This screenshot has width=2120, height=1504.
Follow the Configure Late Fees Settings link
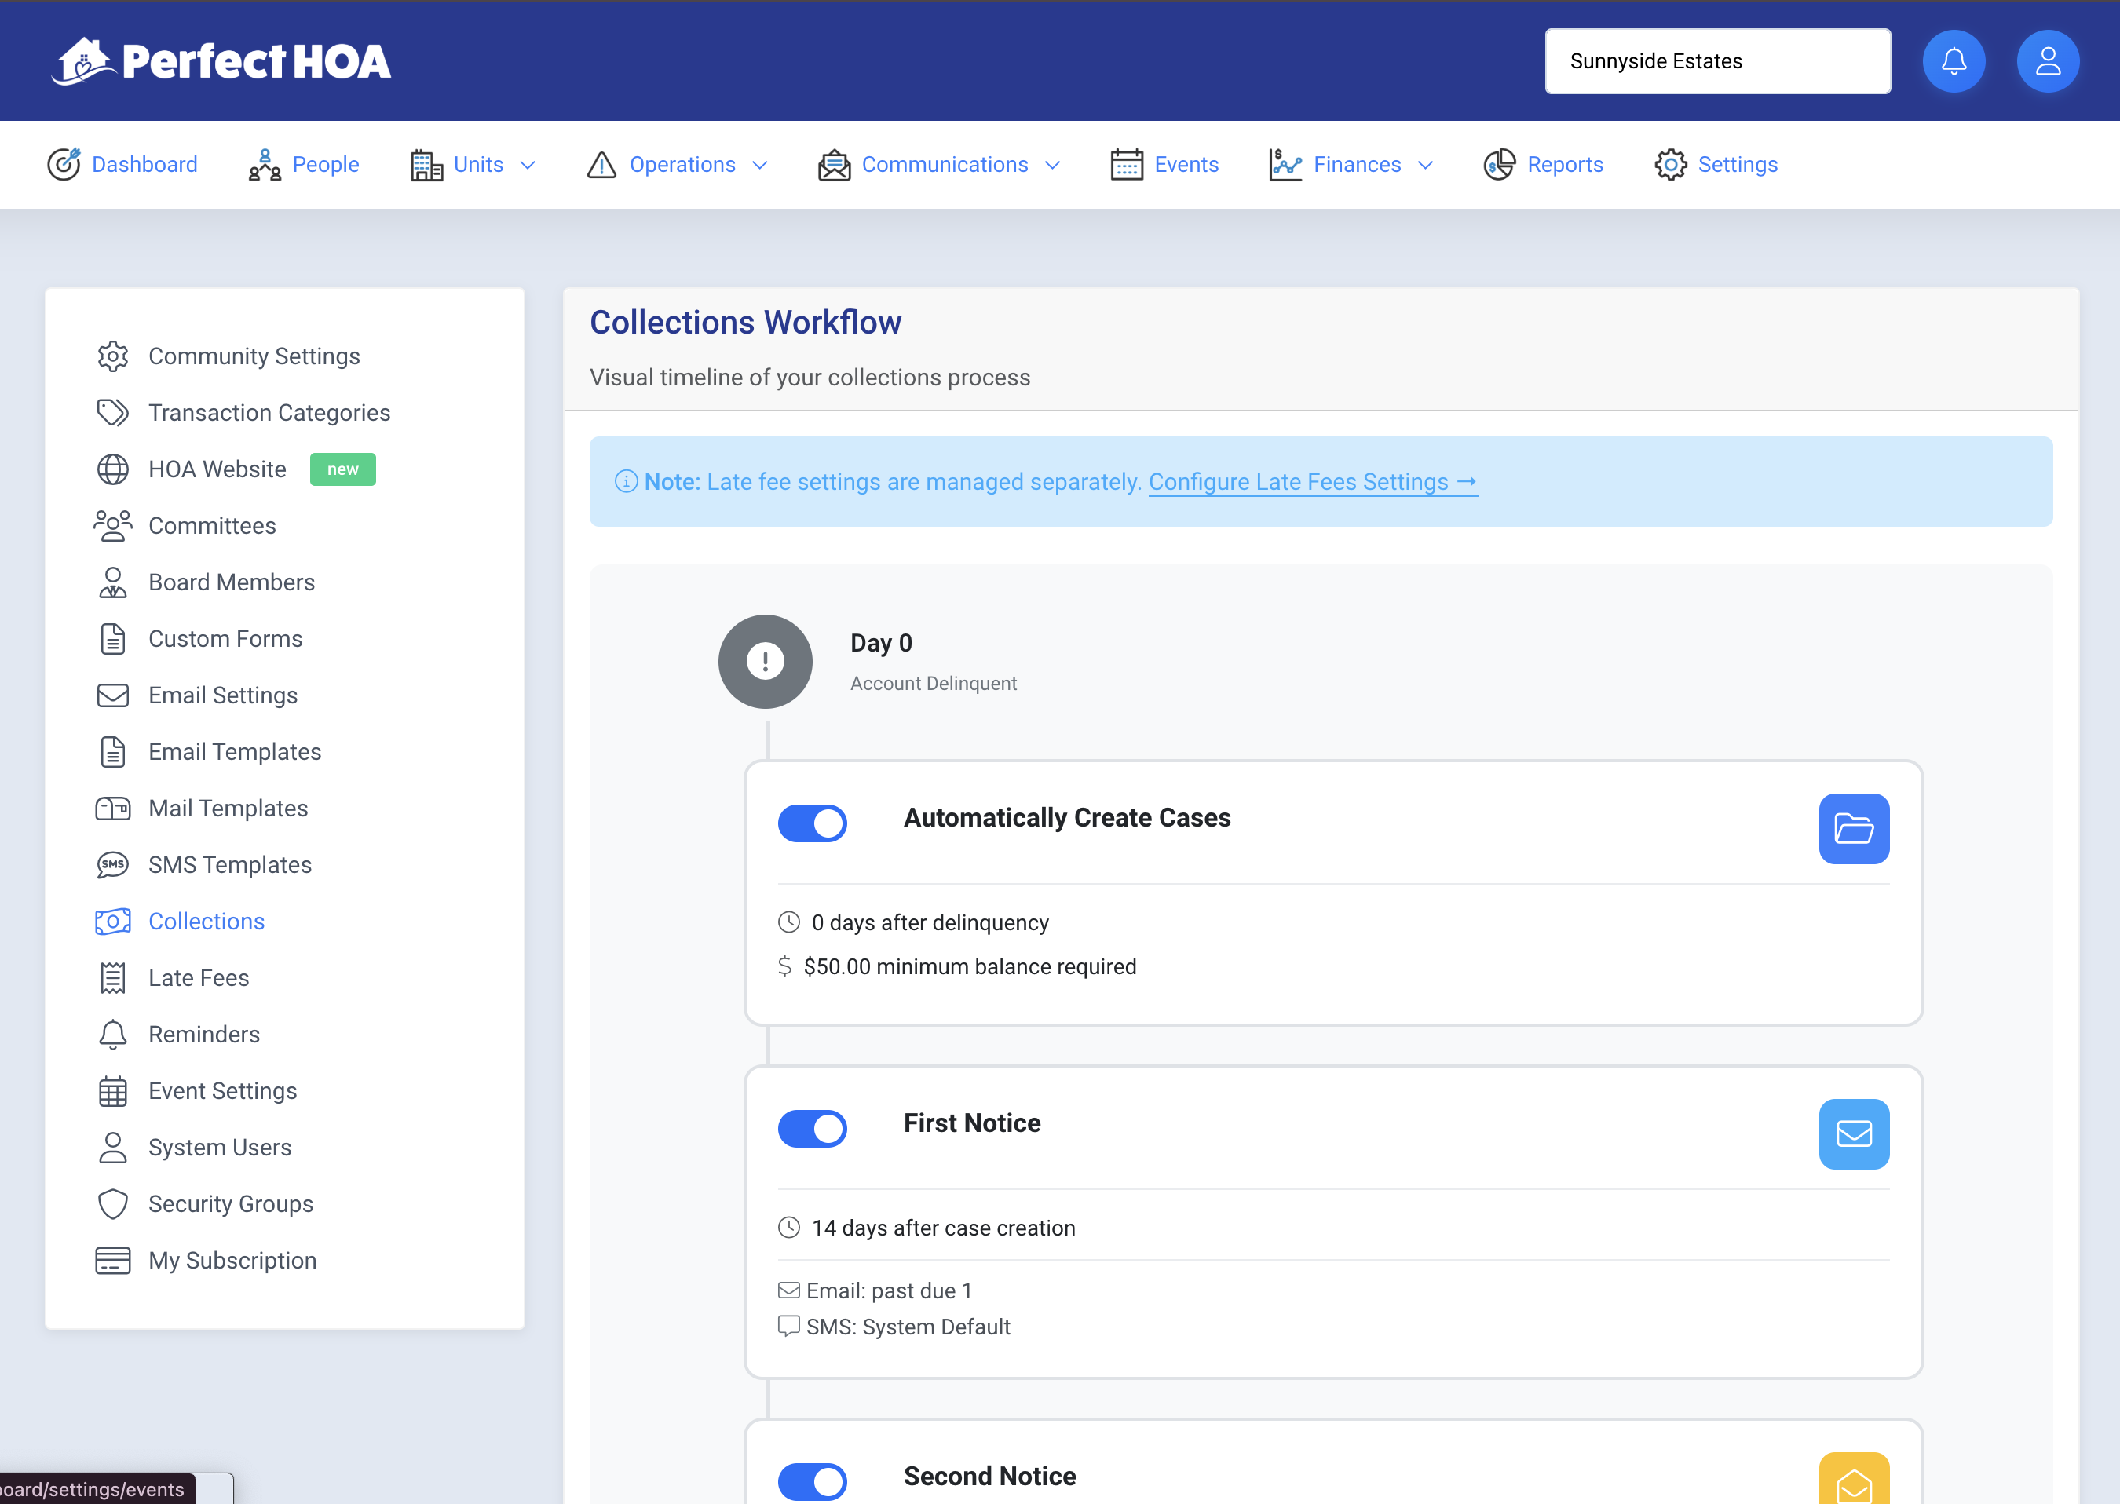click(x=1311, y=481)
